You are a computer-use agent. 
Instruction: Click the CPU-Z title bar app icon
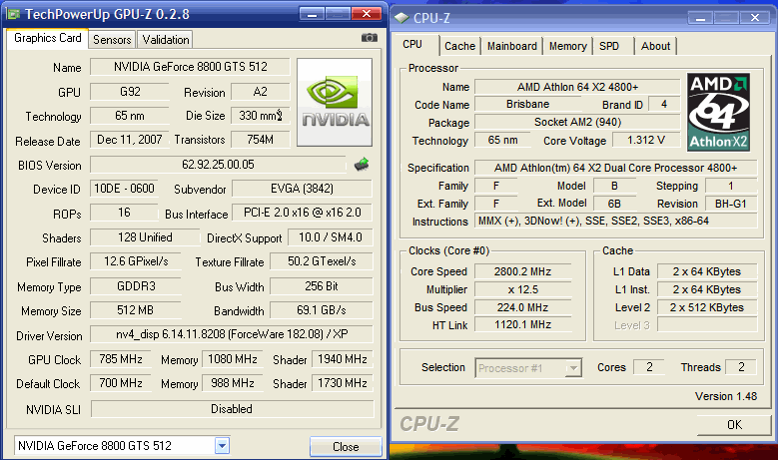tap(400, 18)
